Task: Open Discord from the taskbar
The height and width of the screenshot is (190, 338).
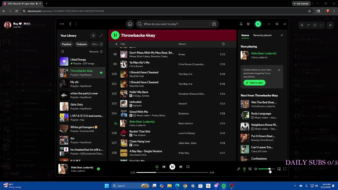Action: pyautogui.click(x=216, y=186)
